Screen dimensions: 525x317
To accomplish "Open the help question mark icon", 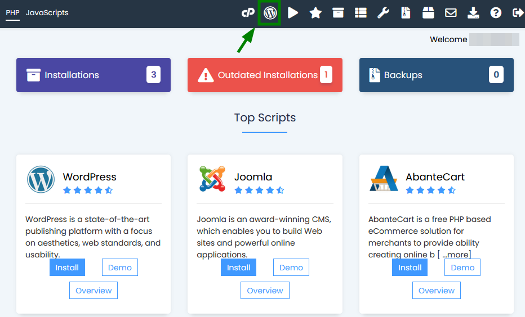I will tap(496, 13).
